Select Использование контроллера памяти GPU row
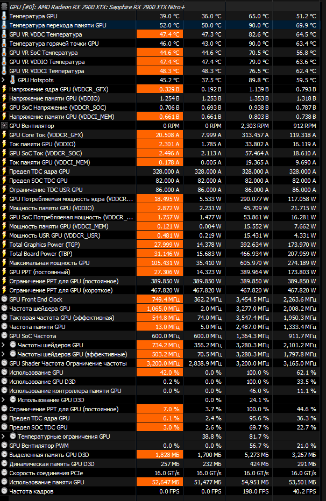326x501 pixels. click(160, 391)
